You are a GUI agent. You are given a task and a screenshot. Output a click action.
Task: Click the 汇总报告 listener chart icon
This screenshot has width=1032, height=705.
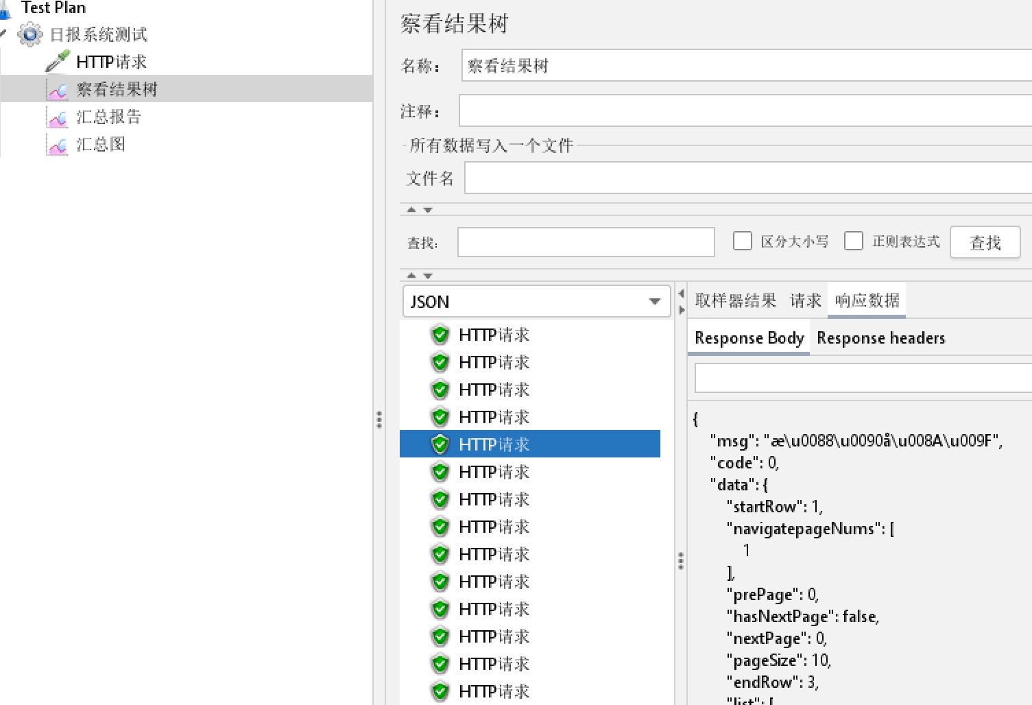click(x=58, y=117)
